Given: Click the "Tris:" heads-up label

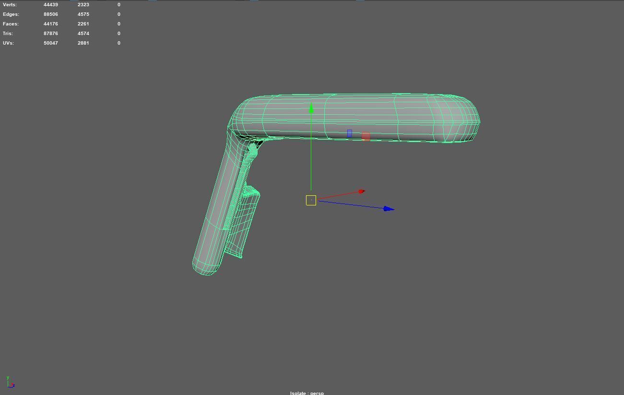Looking at the screenshot, I should pyautogui.click(x=8, y=33).
